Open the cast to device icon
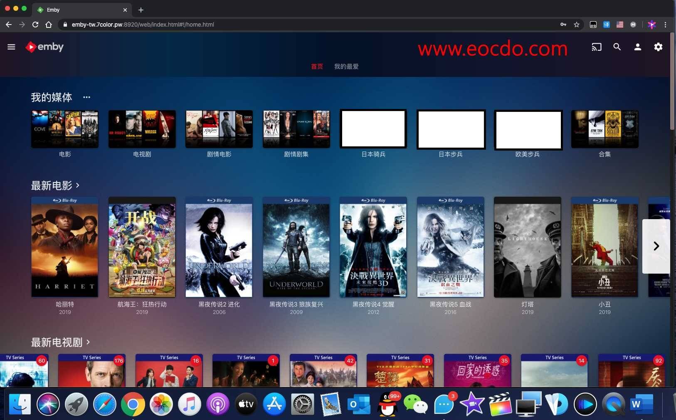The image size is (676, 420). (597, 47)
